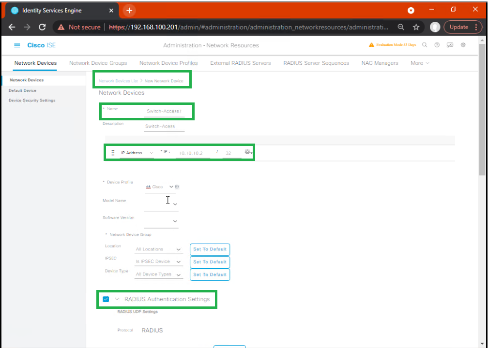Click the Name field containing Switch-Access1
This screenshot has height=348, width=488.
tap(164, 111)
